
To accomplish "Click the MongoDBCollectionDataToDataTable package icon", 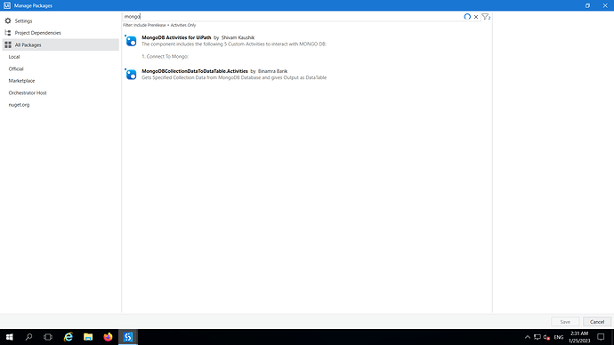I will pos(131,74).
